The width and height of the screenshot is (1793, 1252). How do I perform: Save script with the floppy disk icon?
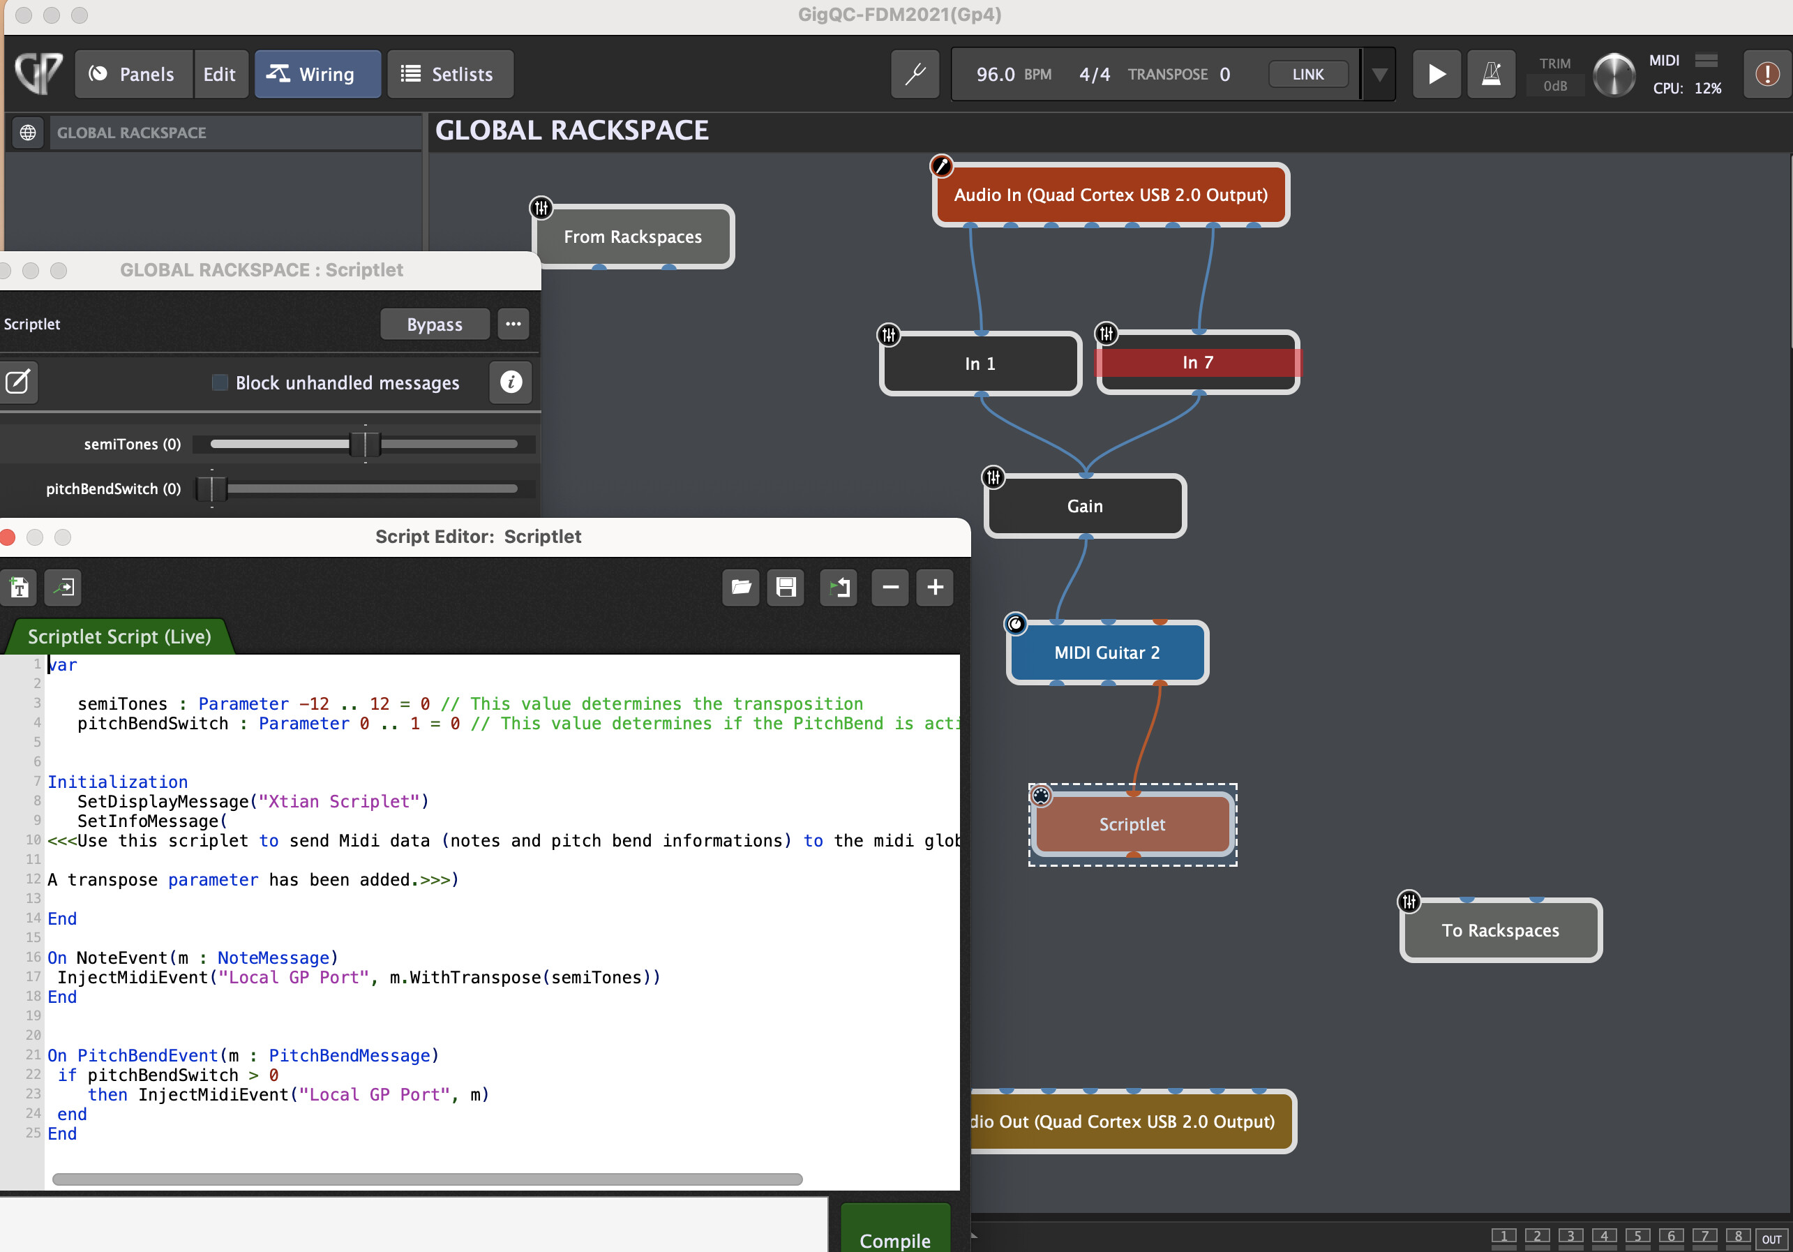[x=786, y=588]
